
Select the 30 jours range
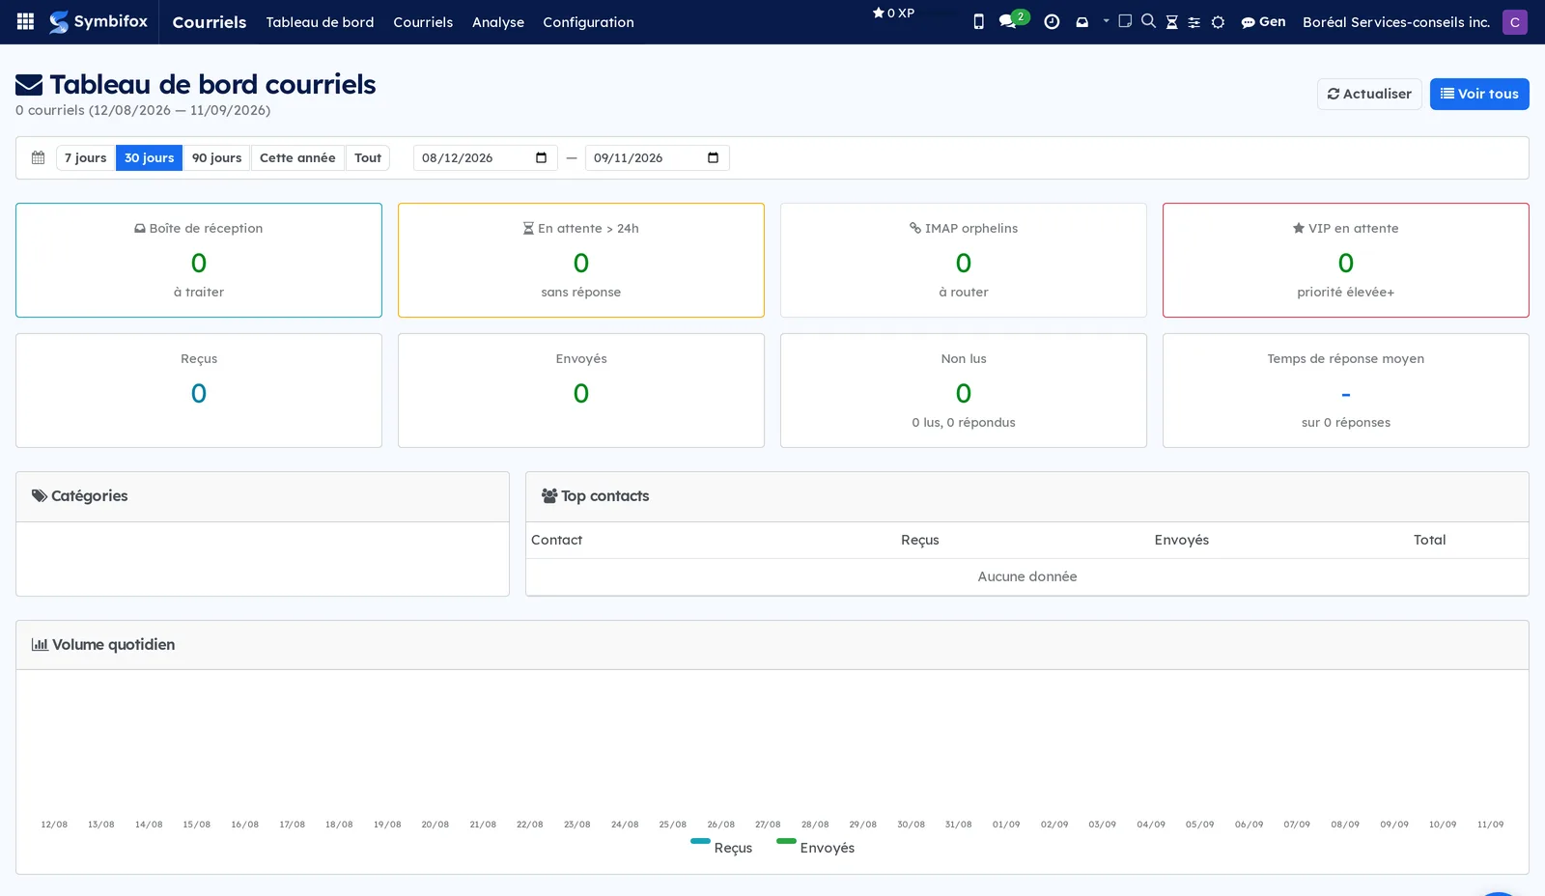point(149,157)
